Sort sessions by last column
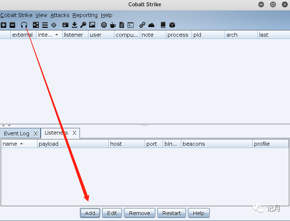290x221 pixels. 274,35
